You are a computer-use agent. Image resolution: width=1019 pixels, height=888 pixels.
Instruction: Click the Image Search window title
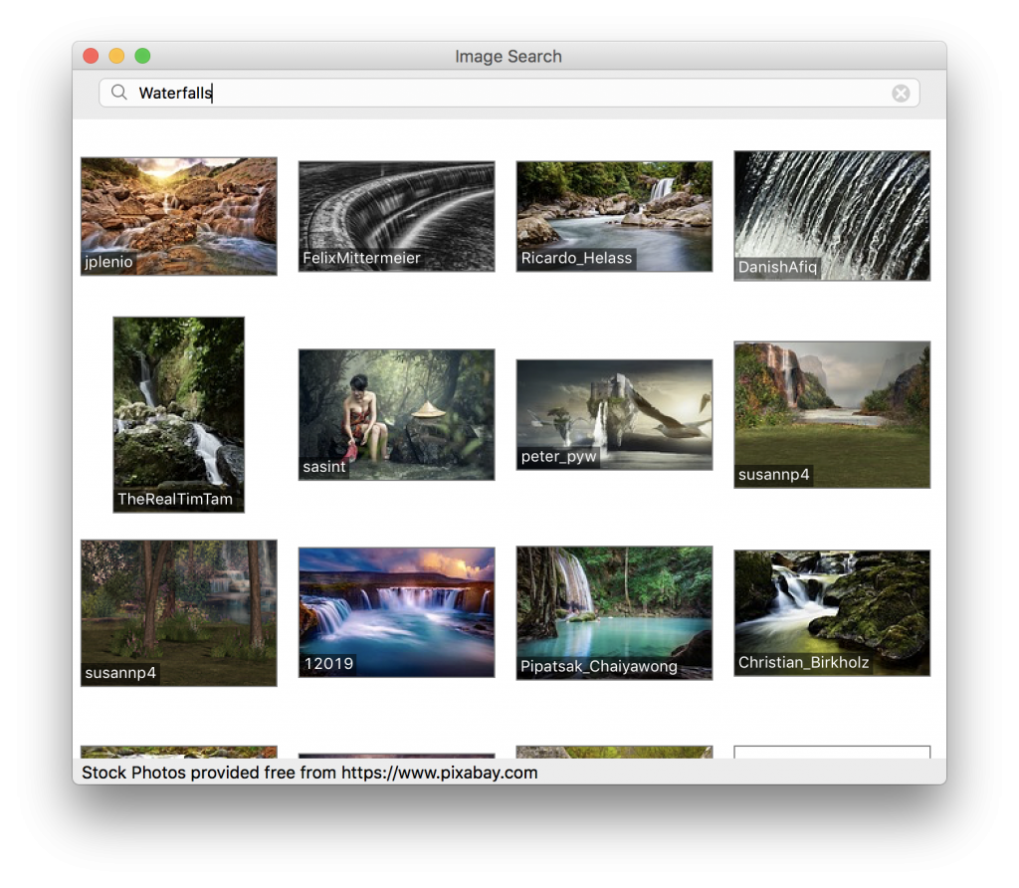tap(509, 57)
